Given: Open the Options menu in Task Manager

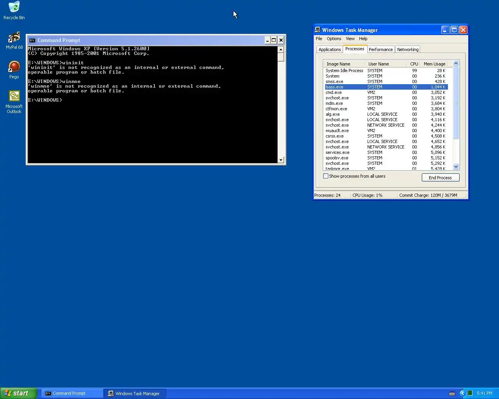Looking at the screenshot, I should click(334, 39).
